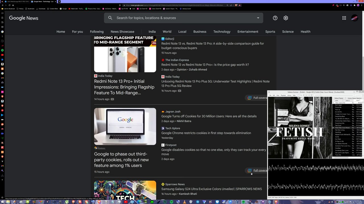The width and height of the screenshot is (364, 204).
Task: Click Brave shields icon in address bar
Action: (x=236, y=5)
